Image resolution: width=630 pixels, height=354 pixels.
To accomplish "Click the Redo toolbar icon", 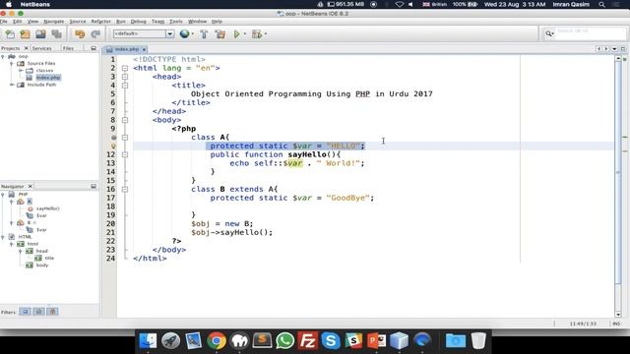I will 95,34.
